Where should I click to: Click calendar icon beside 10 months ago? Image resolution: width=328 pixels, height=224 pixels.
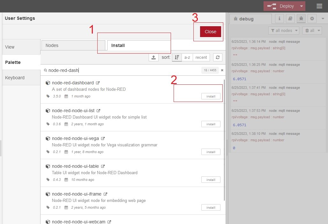point(66,180)
